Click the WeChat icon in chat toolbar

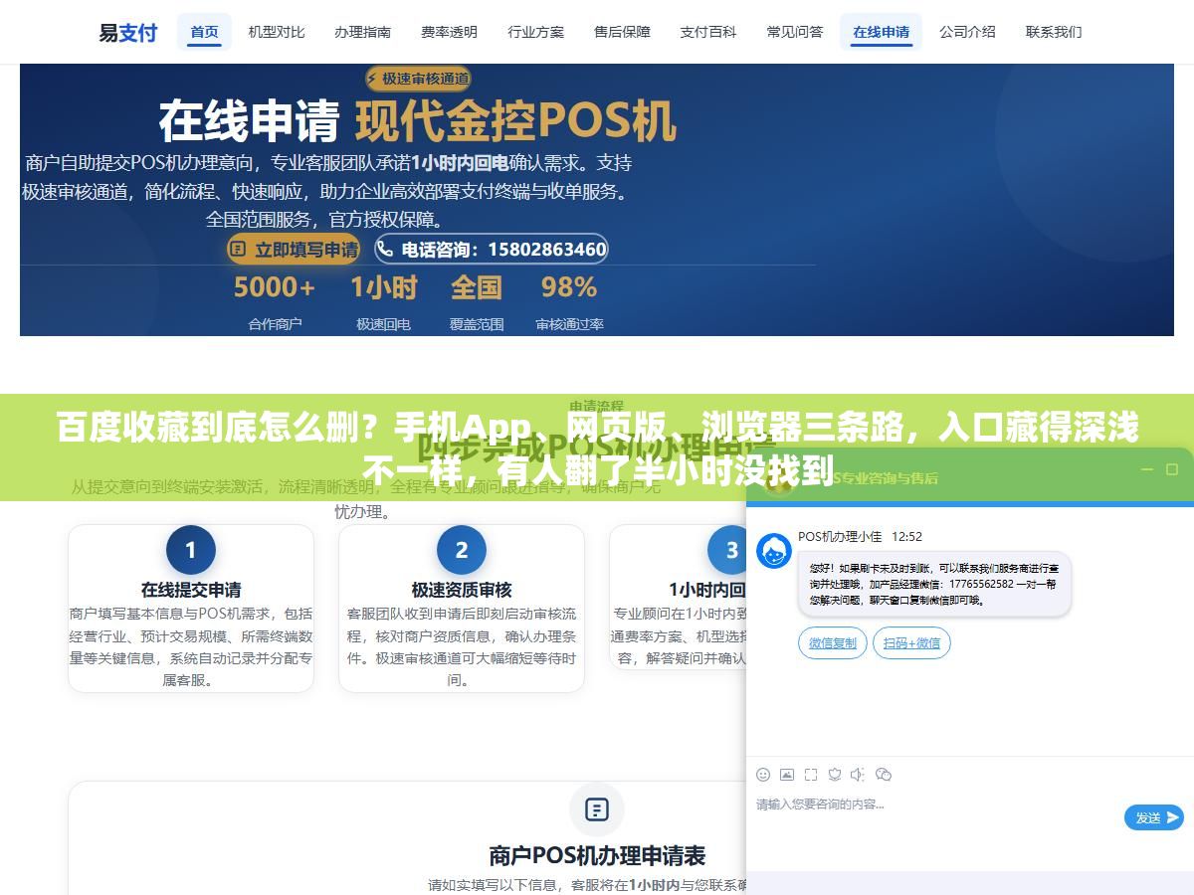pyautogui.click(x=884, y=774)
